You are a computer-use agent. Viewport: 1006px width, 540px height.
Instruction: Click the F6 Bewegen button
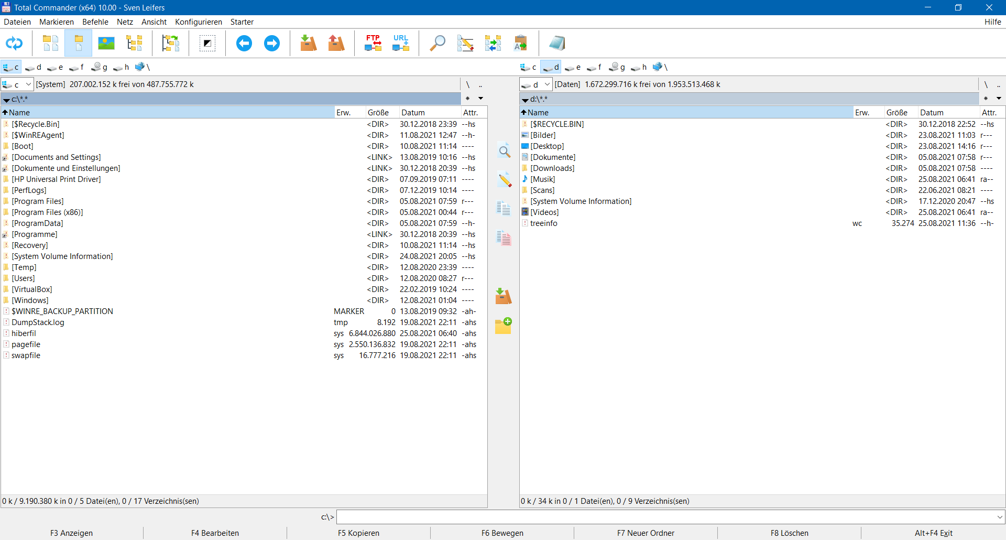(502, 533)
